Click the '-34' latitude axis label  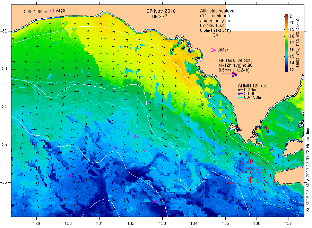pyautogui.click(x=3, y=107)
